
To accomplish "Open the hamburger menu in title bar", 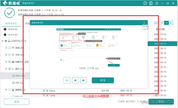I will tap(157, 3).
